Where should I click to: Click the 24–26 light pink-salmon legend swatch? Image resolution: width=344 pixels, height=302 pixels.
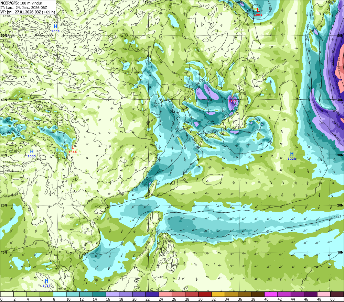pyautogui.click(x=165, y=294)
